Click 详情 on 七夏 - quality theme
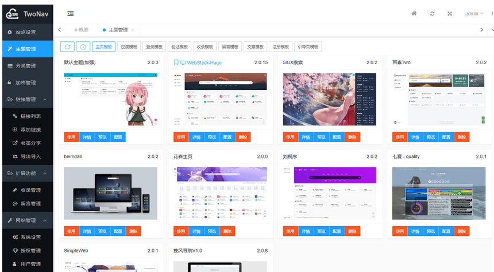This screenshot has height=272, width=494. point(415,231)
